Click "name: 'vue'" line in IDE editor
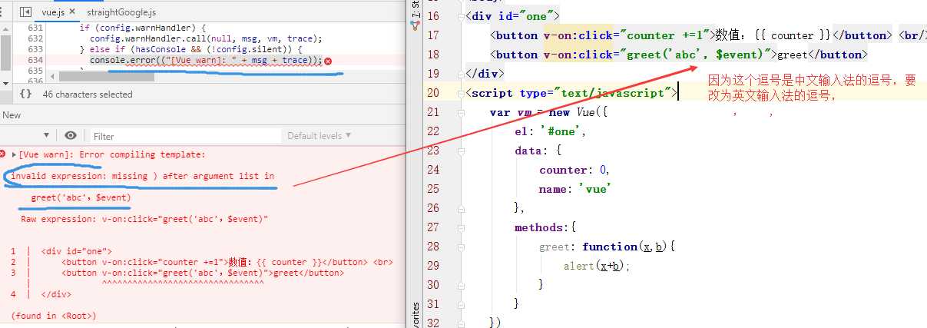The width and height of the screenshot is (927, 328). coord(574,189)
